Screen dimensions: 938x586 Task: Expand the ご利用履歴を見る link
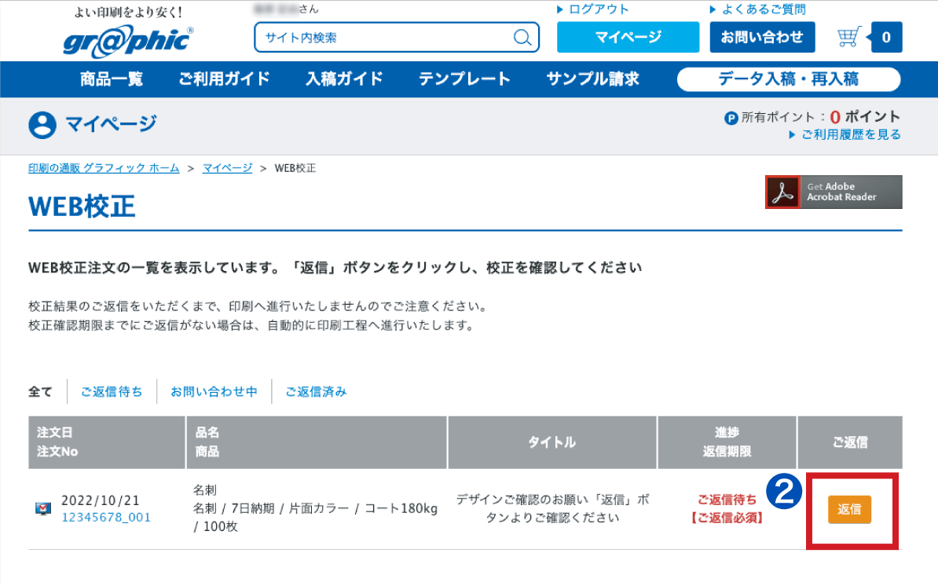point(851,135)
